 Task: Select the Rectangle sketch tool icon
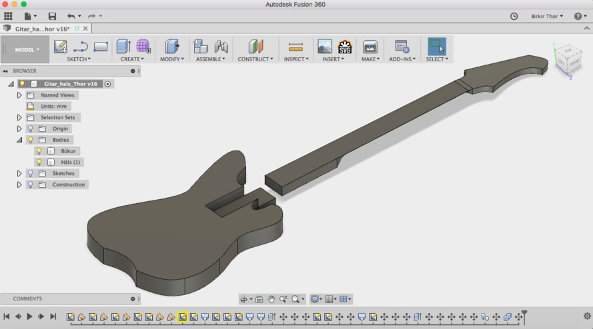[x=101, y=47]
